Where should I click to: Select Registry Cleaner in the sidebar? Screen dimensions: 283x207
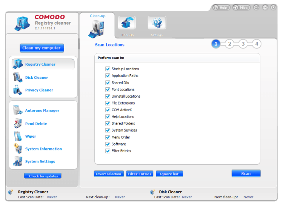tap(43, 64)
